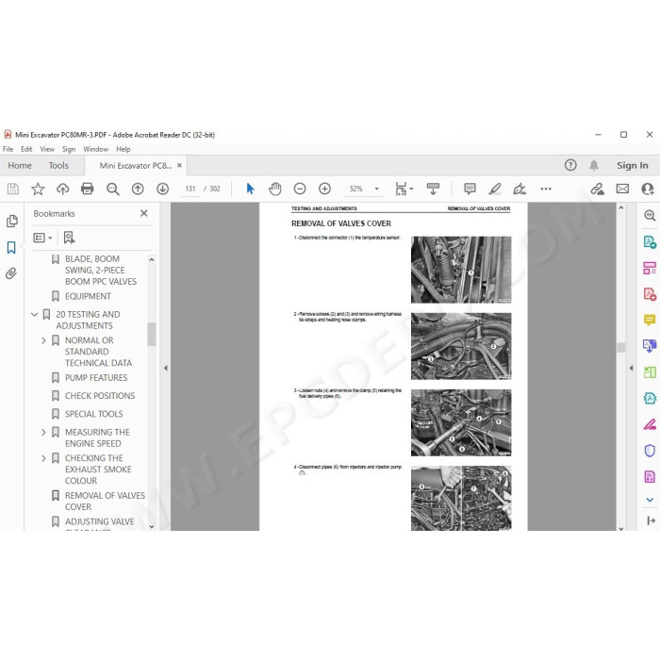
Task: Click the bookmarks panel scrollbar thumb
Action: click(152, 334)
